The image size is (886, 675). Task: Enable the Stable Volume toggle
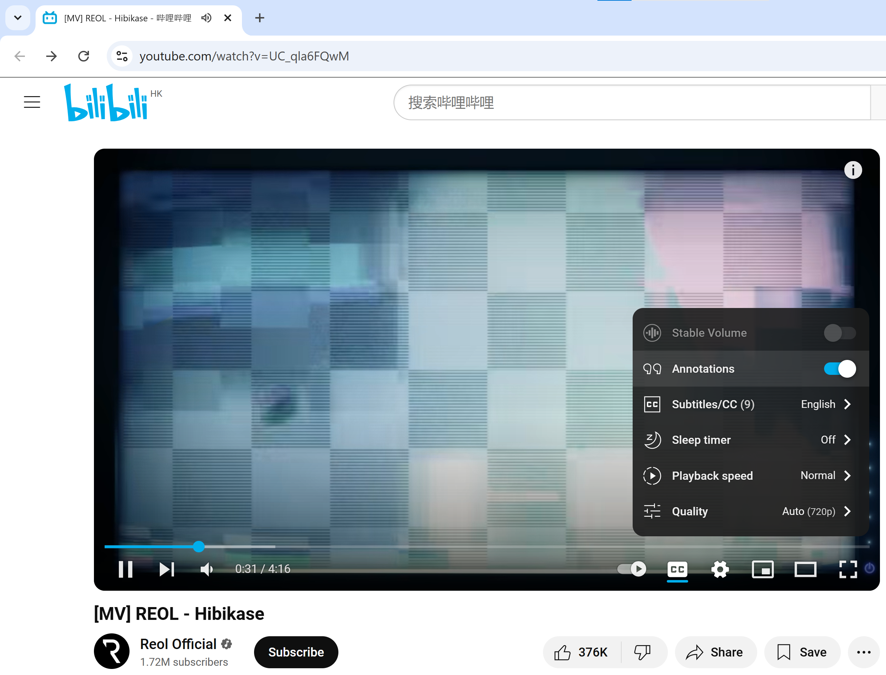[x=839, y=333]
